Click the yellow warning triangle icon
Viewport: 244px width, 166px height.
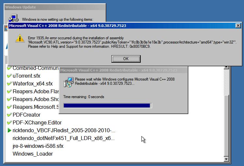[20, 38]
